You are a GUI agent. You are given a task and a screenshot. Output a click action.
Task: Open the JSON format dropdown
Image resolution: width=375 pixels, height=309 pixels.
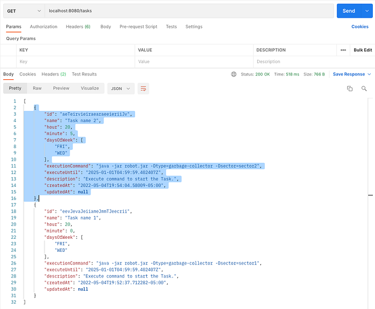[x=121, y=88]
